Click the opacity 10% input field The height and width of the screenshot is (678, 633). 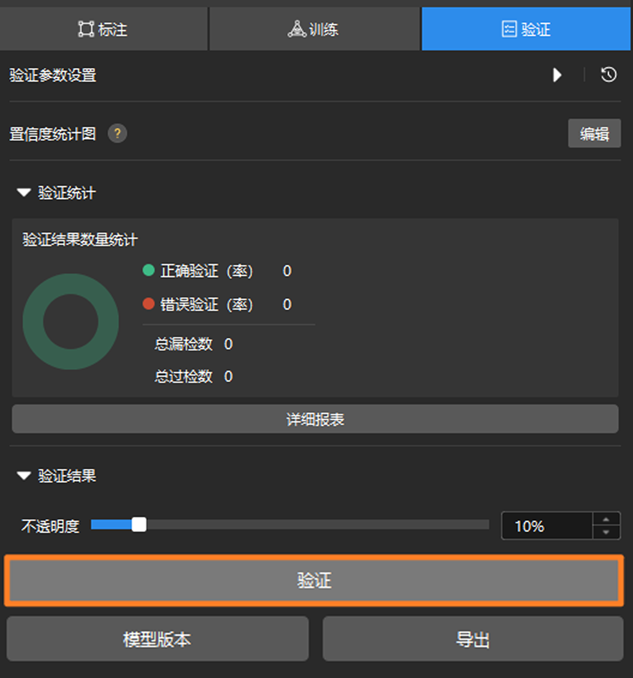(x=547, y=526)
